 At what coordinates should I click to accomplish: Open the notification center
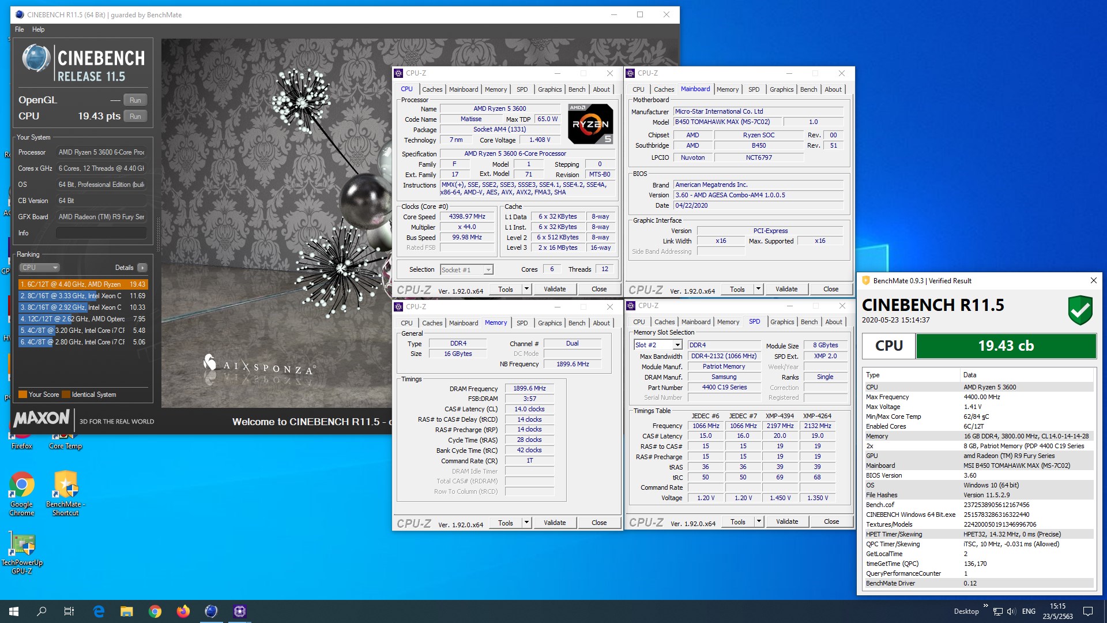pos(1088,611)
